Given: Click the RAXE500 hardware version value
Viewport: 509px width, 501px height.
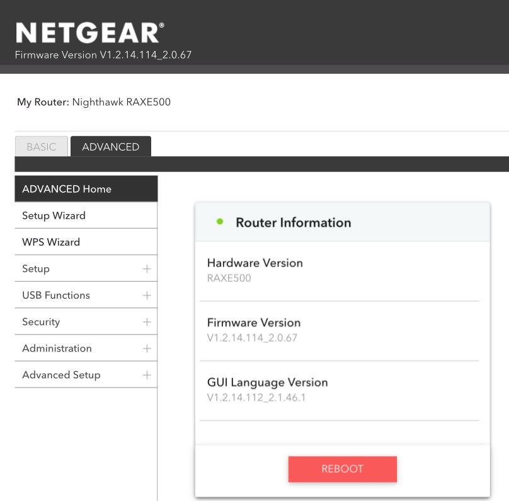Looking at the screenshot, I should 229,278.
